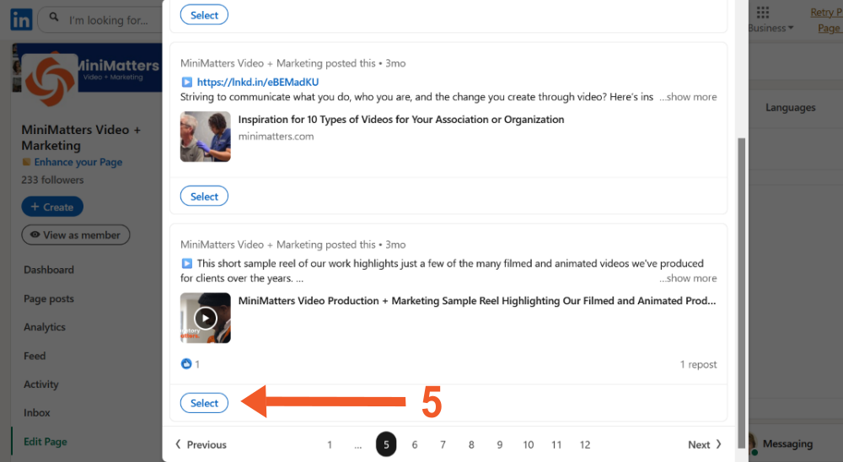Open Analytics in the sidebar
Viewport: 843px width, 462px height.
coord(45,327)
